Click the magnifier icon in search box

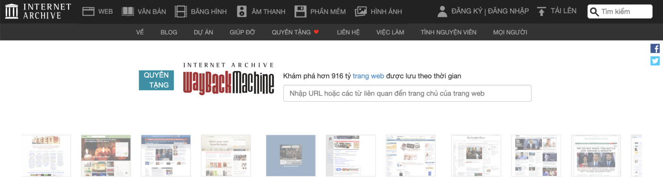[594, 12]
